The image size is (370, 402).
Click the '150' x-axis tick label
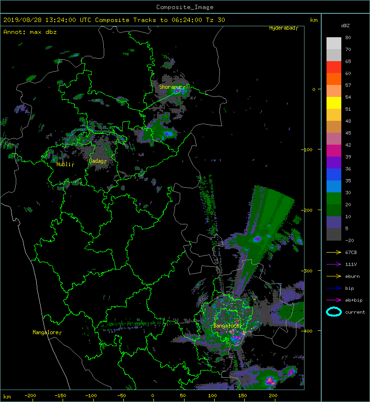tap(243, 396)
